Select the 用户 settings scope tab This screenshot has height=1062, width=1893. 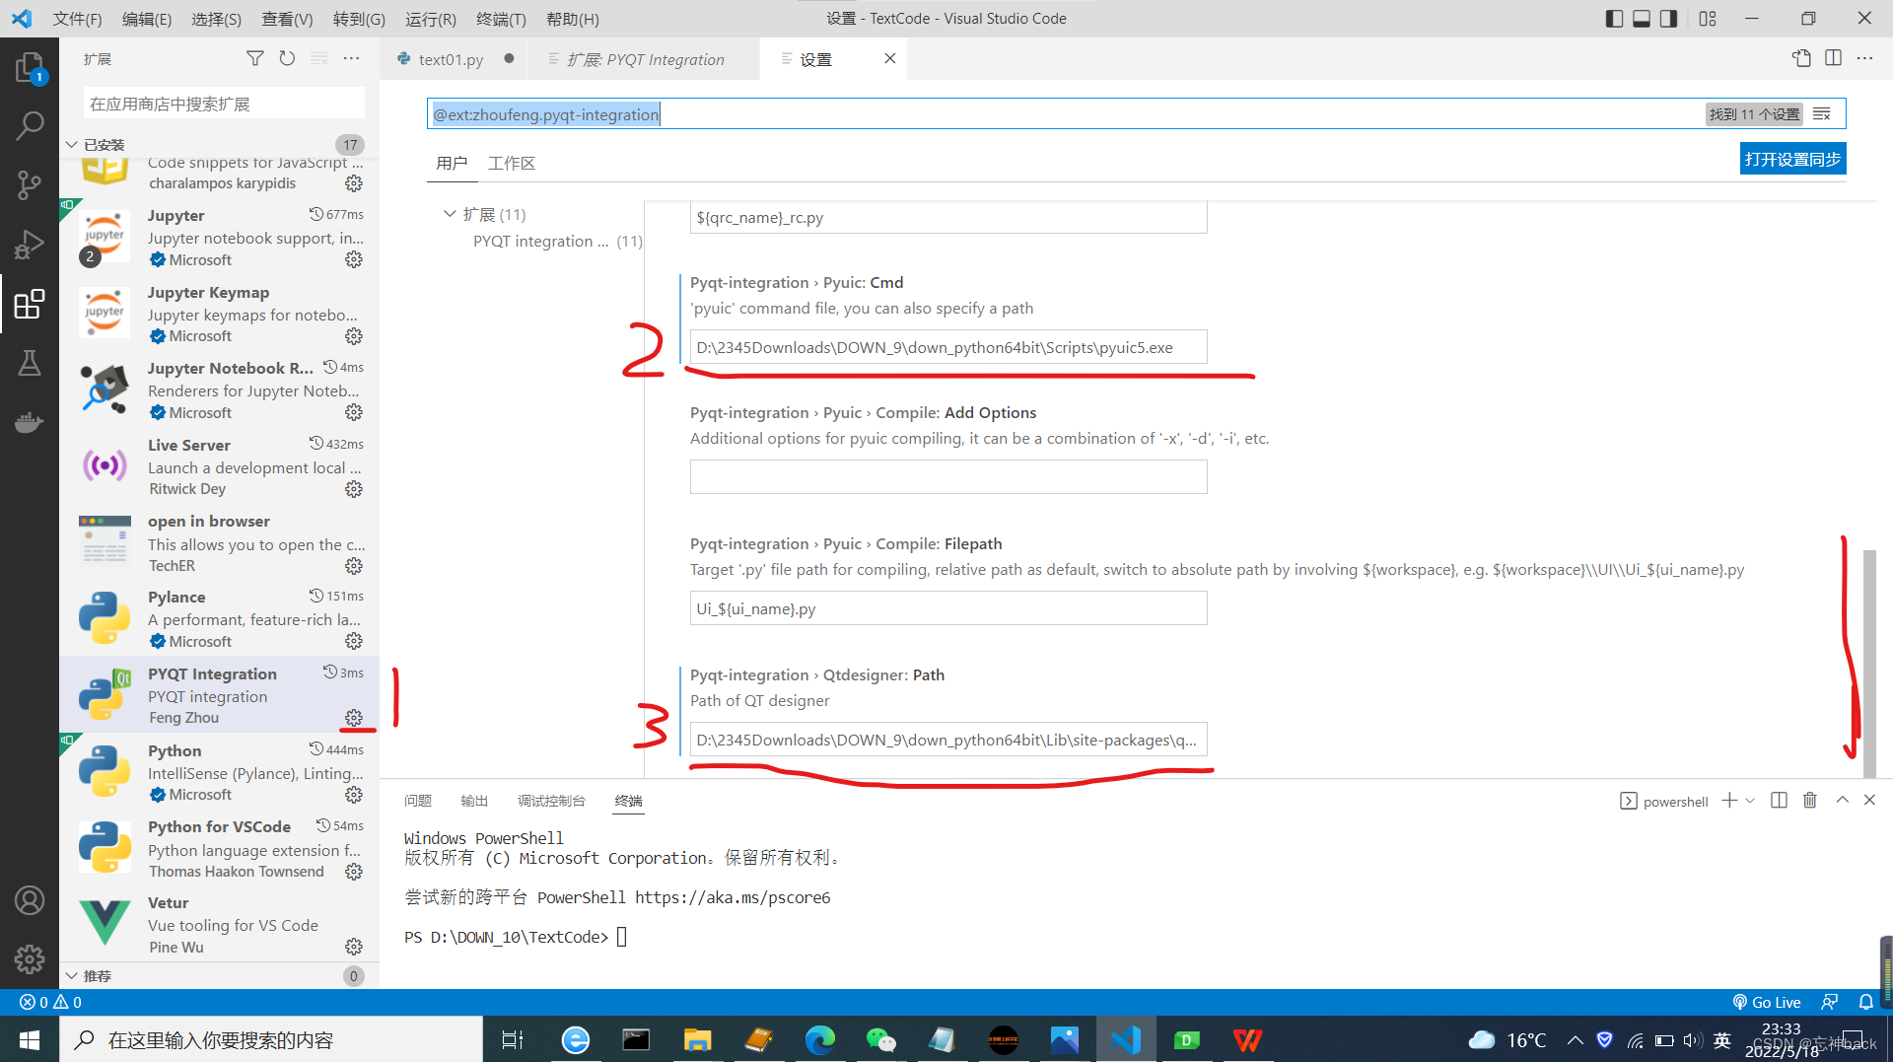452,163
